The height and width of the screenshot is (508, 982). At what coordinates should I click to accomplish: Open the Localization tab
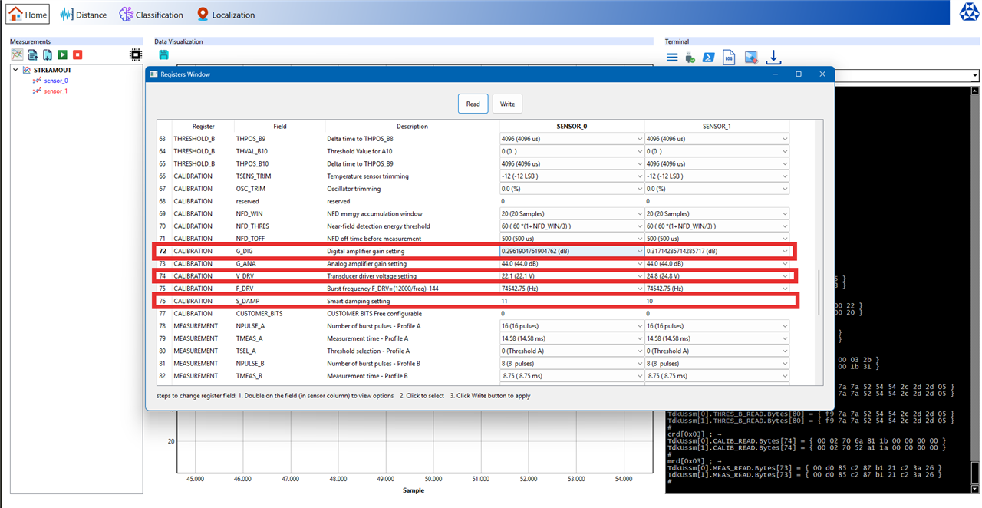click(226, 15)
